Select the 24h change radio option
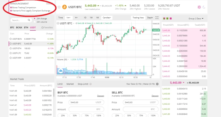Screen dimensions: 221x117 [x=35, y=18]
